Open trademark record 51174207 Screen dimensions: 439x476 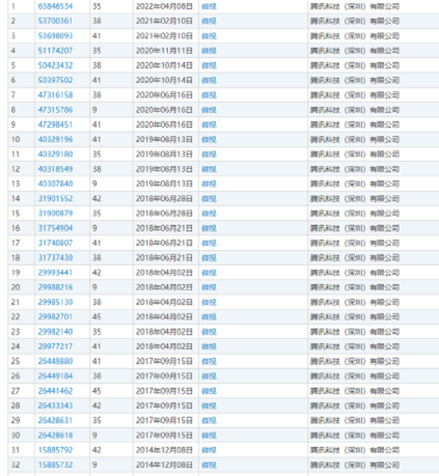55,51
